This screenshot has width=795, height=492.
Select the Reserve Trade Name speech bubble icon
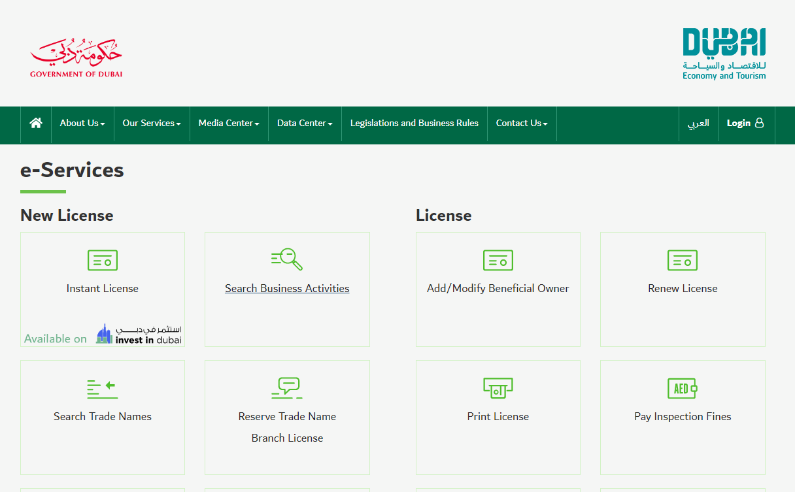287,387
